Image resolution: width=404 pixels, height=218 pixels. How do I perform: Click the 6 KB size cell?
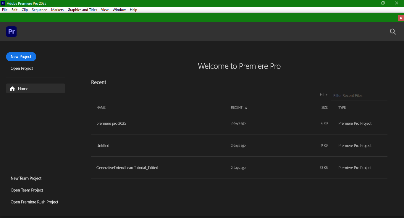pos(324,123)
